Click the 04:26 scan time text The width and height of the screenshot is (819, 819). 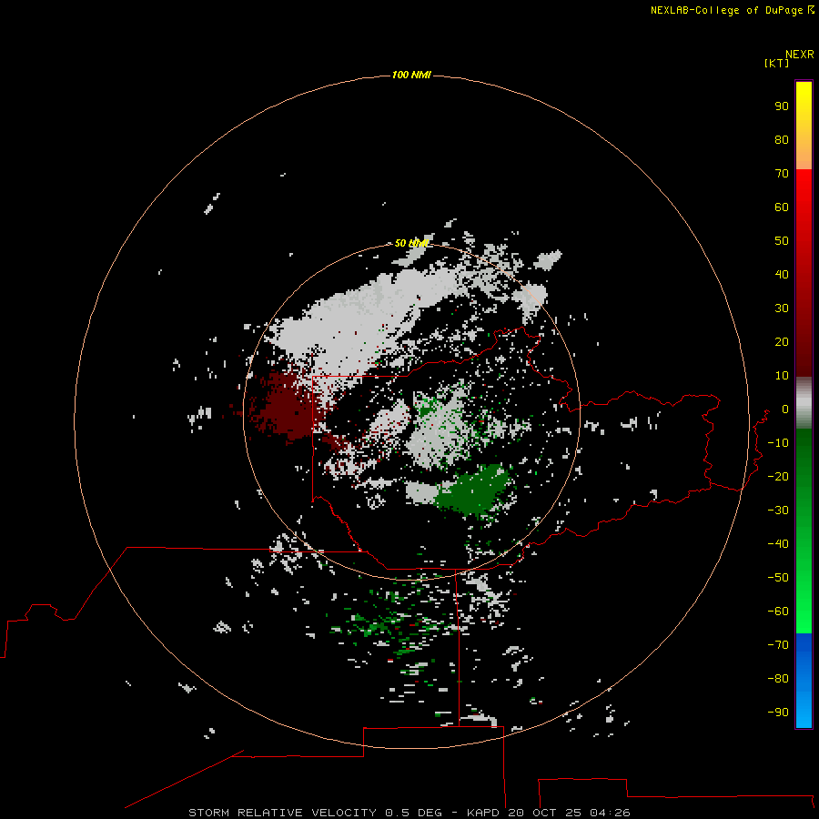coord(610,813)
